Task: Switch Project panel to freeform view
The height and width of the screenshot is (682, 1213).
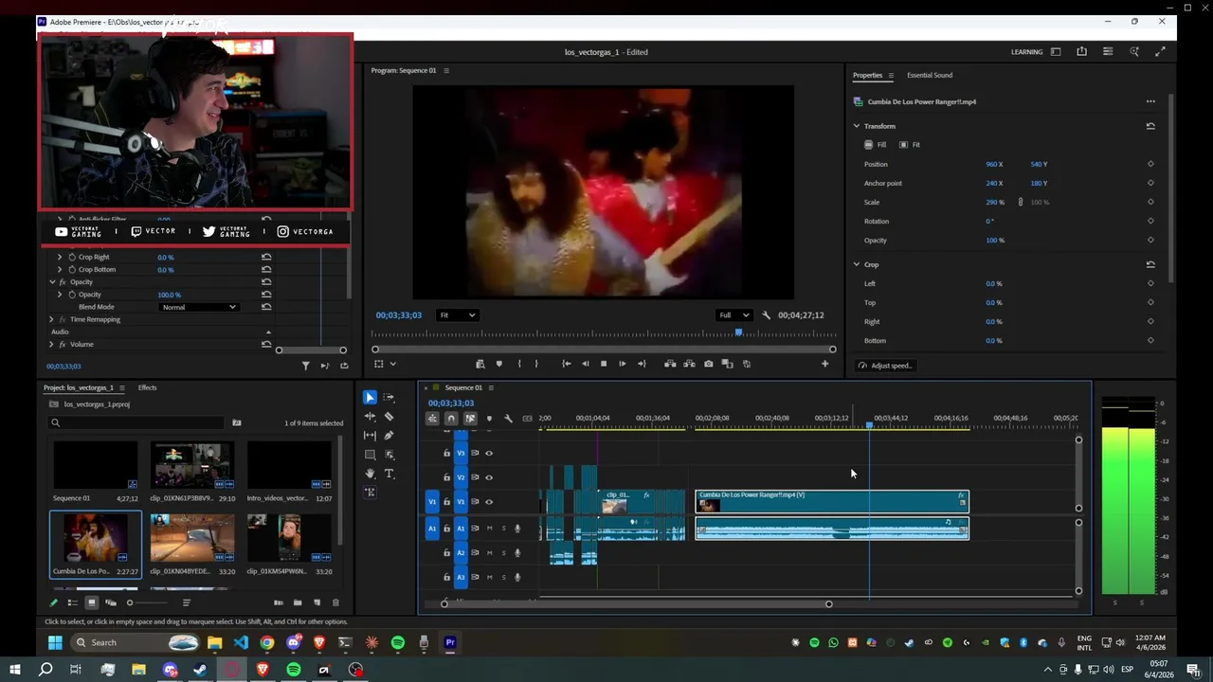Action: 110,602
